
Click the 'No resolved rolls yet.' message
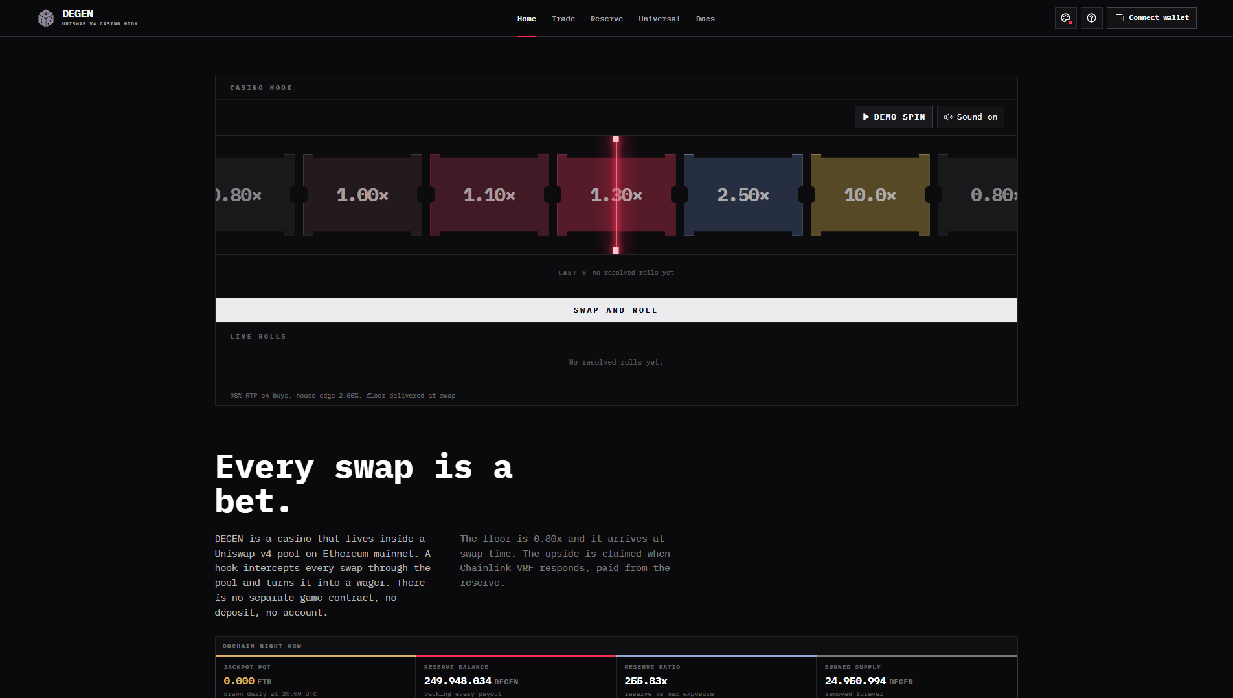tap(616, 362)
